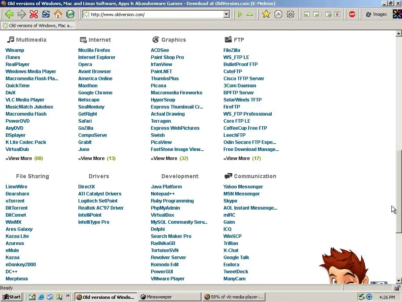Open the Yahoo Messenger link

click(243, 187)
